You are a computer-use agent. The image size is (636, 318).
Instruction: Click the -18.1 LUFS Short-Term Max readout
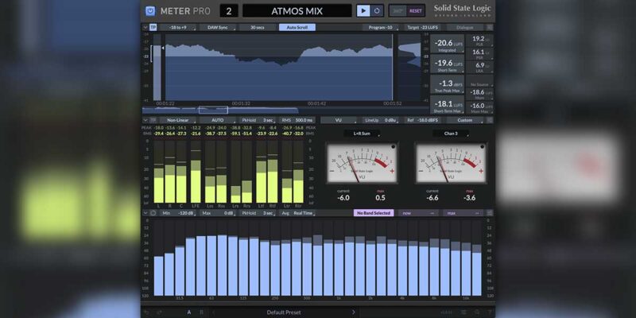[x=447, y=105]
